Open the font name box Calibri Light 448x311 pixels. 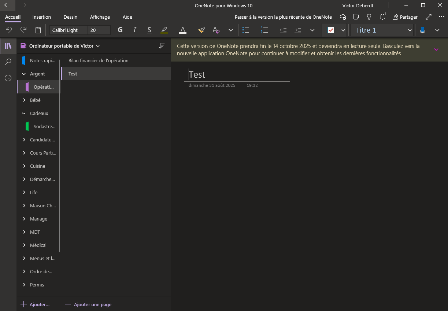[69, 30]
